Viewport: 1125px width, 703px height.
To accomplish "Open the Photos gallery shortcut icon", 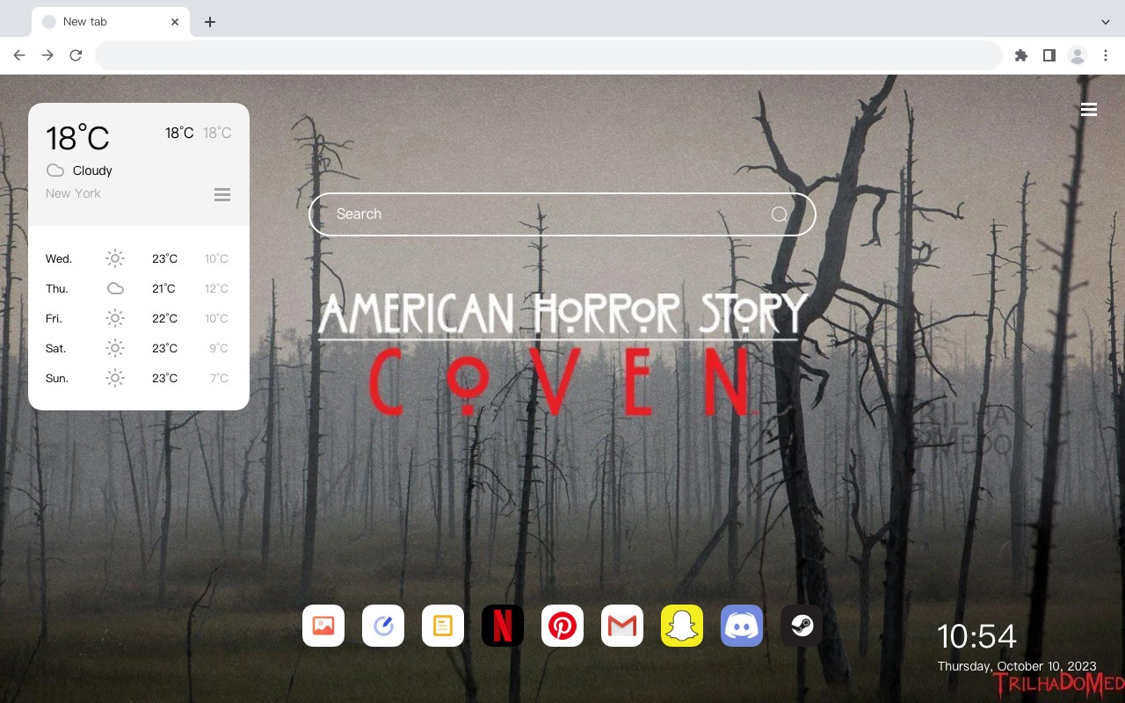I will (x=323, y=626).
